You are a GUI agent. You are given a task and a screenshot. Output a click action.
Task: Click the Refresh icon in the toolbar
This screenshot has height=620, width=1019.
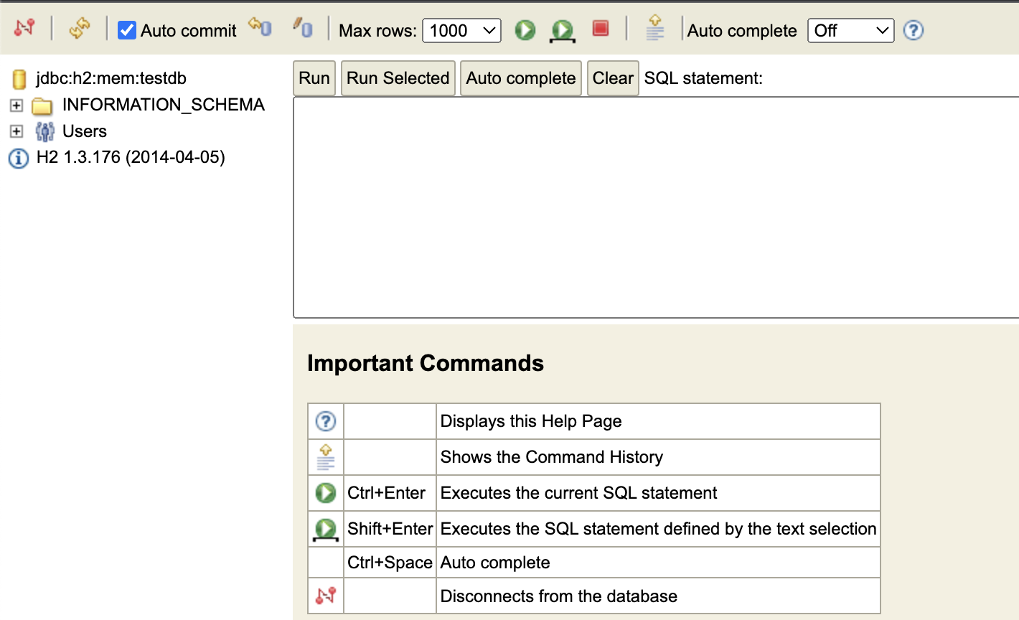click(80, 28)
